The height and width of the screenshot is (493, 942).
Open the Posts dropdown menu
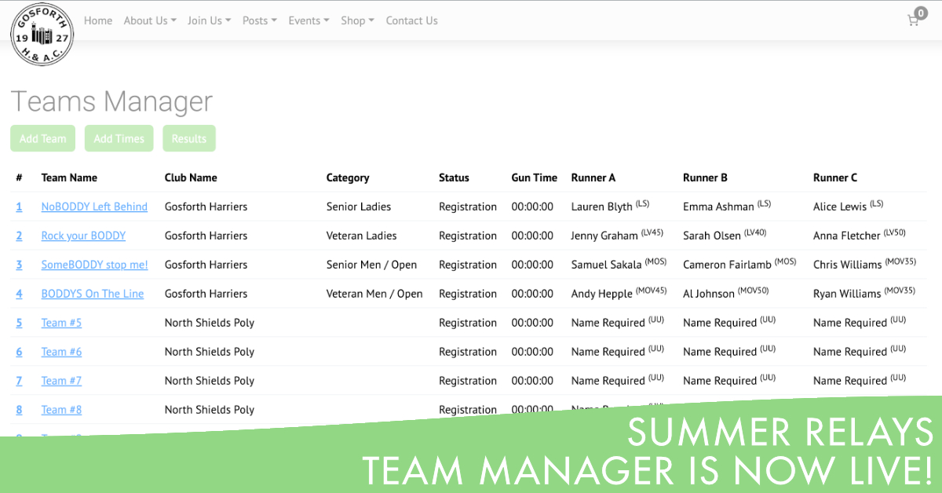point(260,20)
